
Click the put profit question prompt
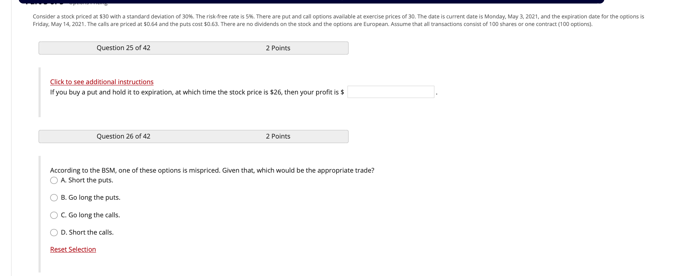[x=197, y=92]
